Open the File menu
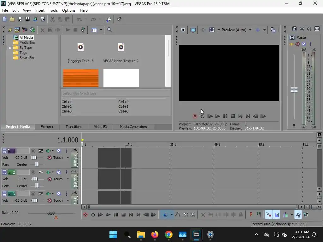 (5, 10)
